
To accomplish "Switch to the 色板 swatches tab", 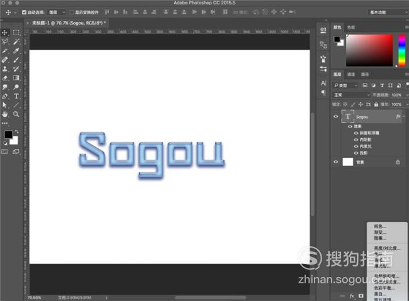I will 351,27.
